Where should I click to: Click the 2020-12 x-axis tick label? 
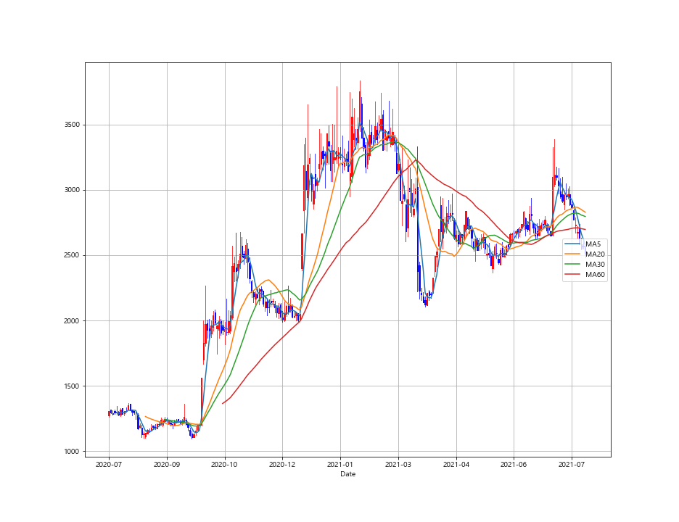pos(282,465)
